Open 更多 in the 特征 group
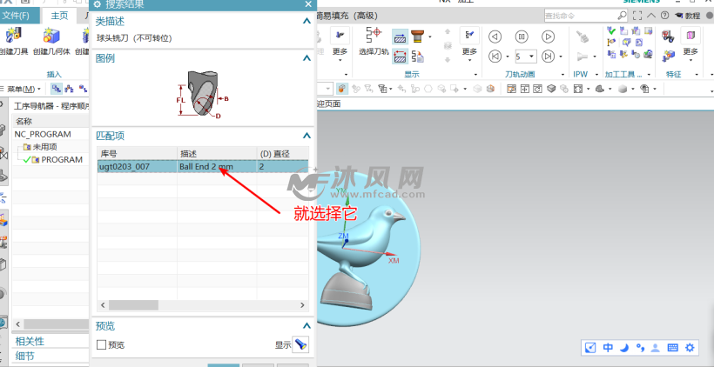Viewport: 714px width, 367px height. pyautogui.click(x=690, y=51)
